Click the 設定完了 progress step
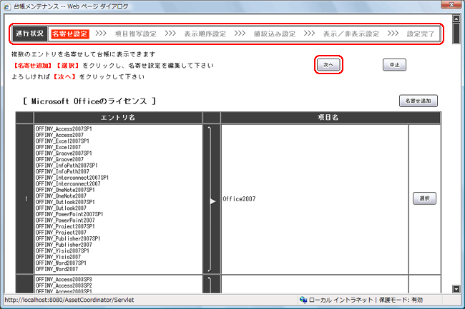465x309 pixels. (421, 34)
